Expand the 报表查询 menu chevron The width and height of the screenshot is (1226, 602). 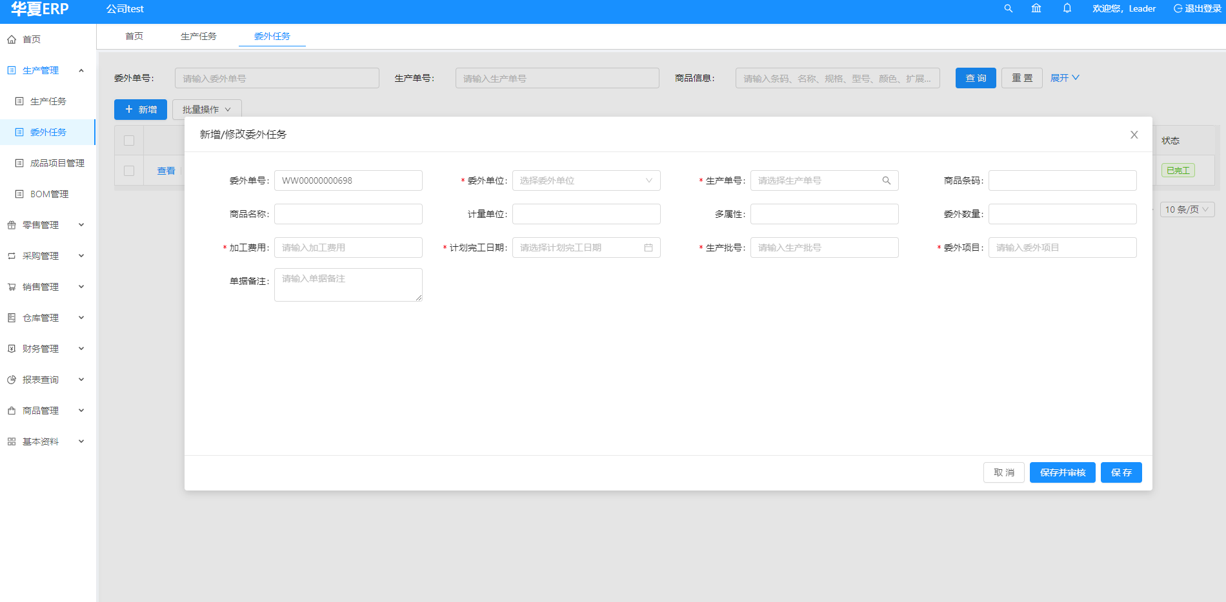[81, 380]
